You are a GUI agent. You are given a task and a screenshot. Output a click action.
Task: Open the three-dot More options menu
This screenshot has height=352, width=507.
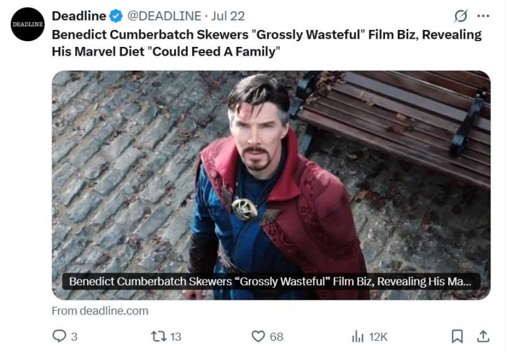[x=483, y=16]
